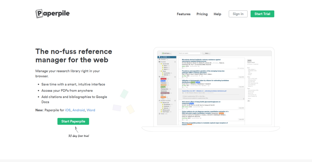
Task: Follow the iOS link
Action: (x=67, y=110)
